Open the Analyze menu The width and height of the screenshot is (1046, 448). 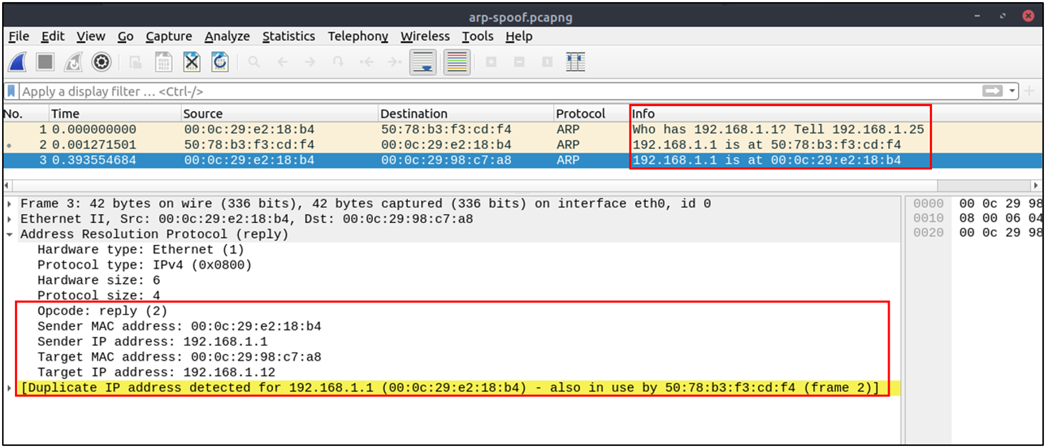[x=227, y=36]
